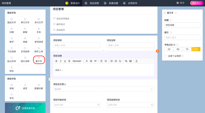The width and height of the screenshot is (205, 113).
Task: Click the underline formatting icon
Action: (x=65, y=61)
